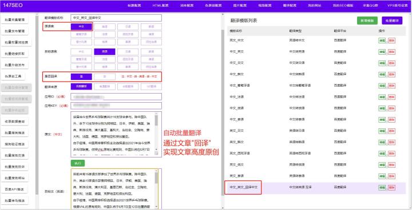The width and height of the screenshot is (412, 210).
Task: Select 英语 as target language
Action: click(x=105, y=52)
